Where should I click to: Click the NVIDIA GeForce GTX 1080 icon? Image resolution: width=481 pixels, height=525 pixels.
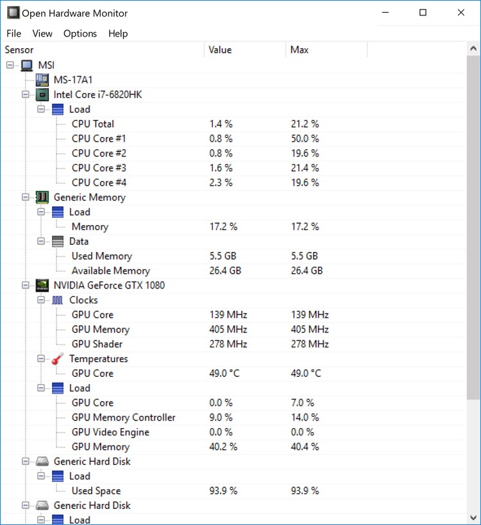[x=42, y=285]
